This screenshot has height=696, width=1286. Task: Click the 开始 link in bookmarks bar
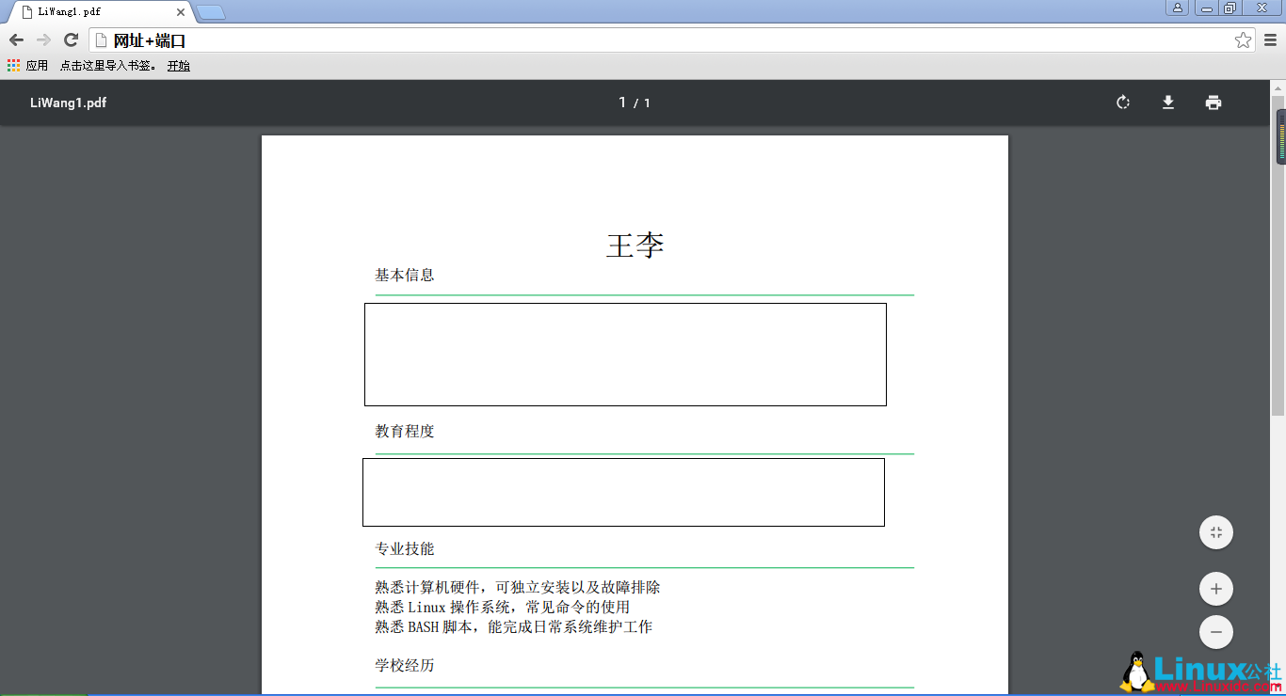(x=178, y=66)
